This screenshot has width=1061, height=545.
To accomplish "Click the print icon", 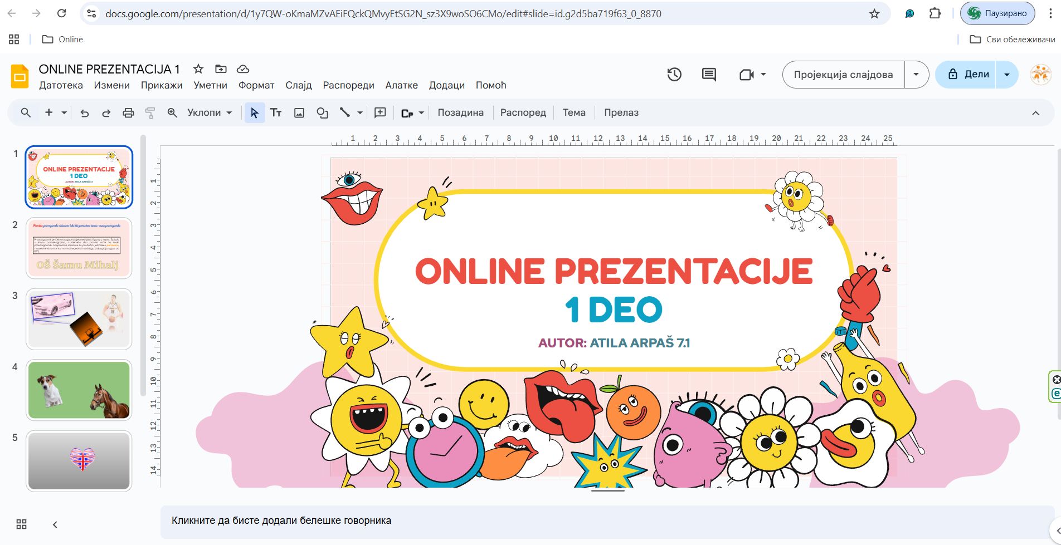I will [128, 113].
